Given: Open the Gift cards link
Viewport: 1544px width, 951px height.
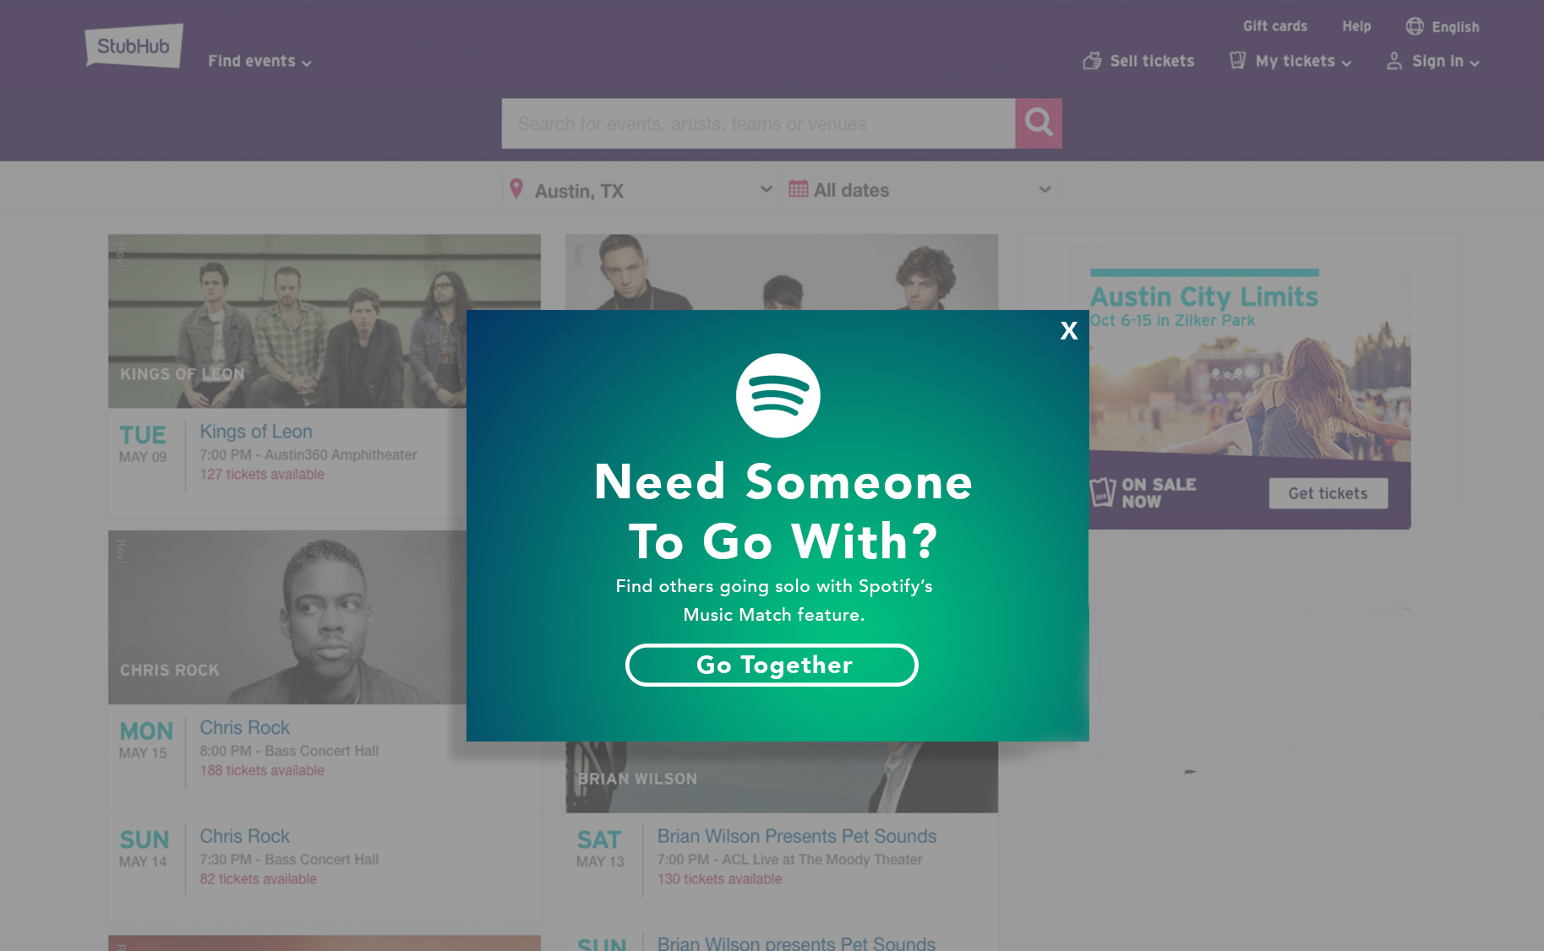Looking at the screenshot, I should [1274, 26].
